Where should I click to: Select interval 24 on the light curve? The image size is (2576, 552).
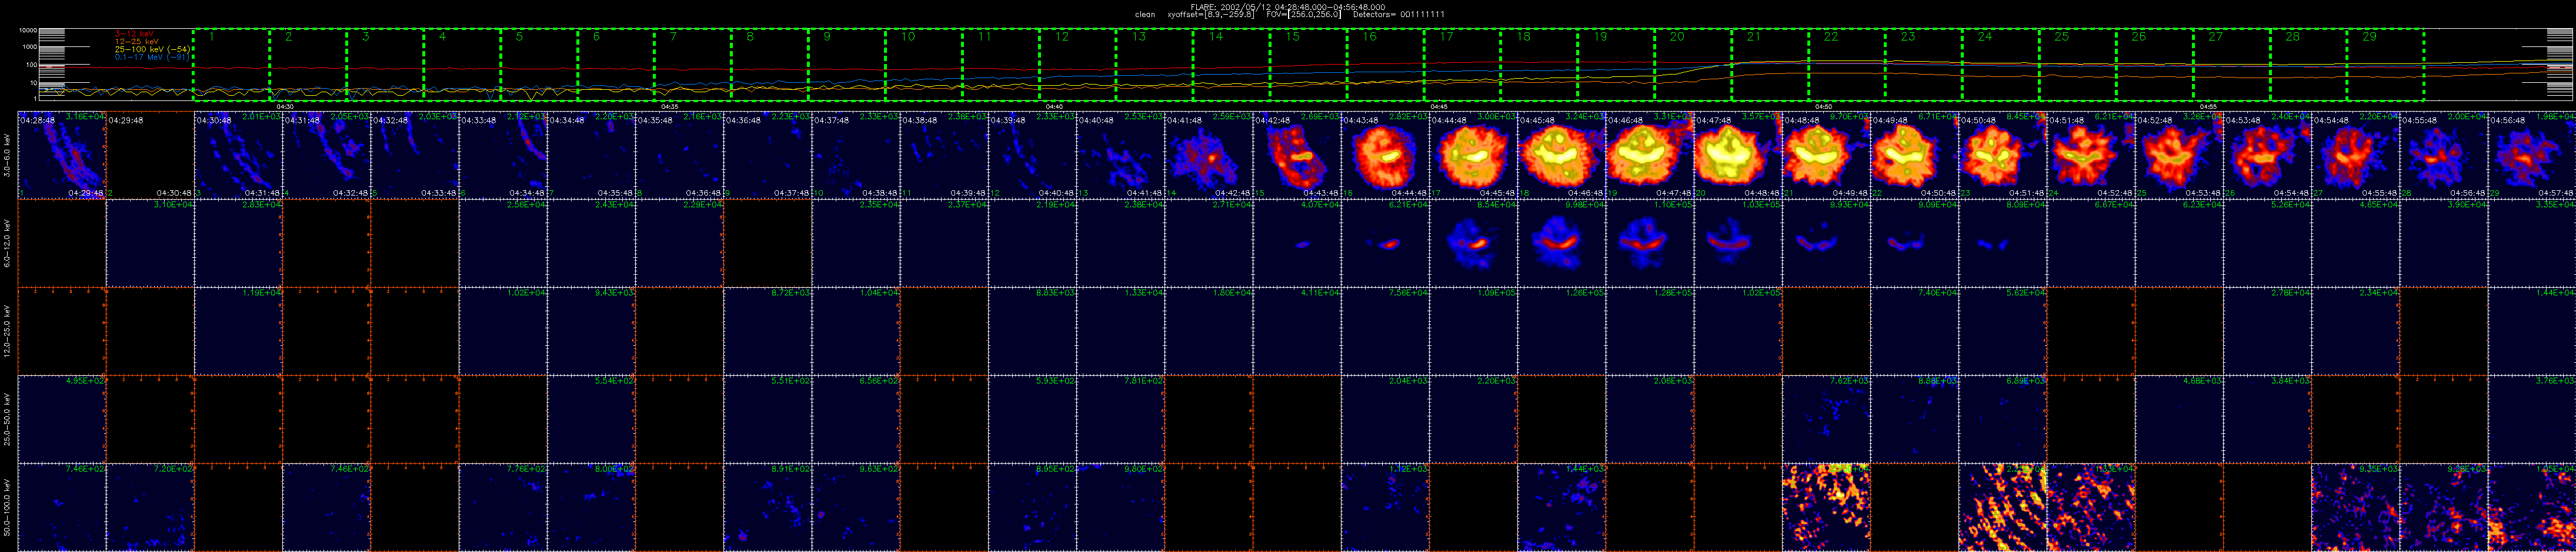(2001, 64)
